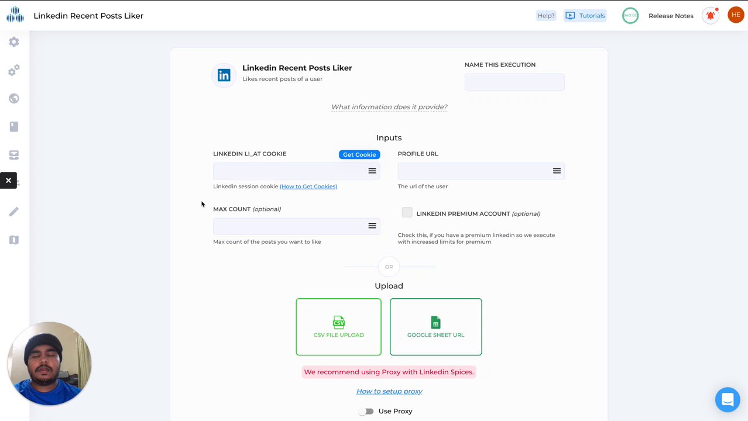
Task: Check the LinkedIn Premium Account checkbox
Action: (x=407, y=213)
